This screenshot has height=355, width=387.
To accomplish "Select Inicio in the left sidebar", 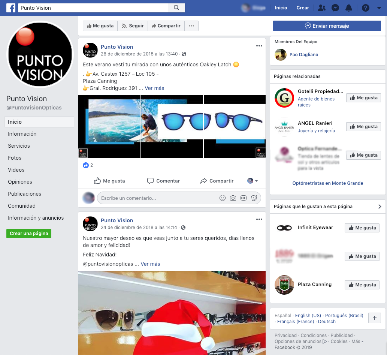I will (39, 122).
